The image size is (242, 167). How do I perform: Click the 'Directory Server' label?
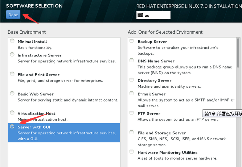[155, 80]
